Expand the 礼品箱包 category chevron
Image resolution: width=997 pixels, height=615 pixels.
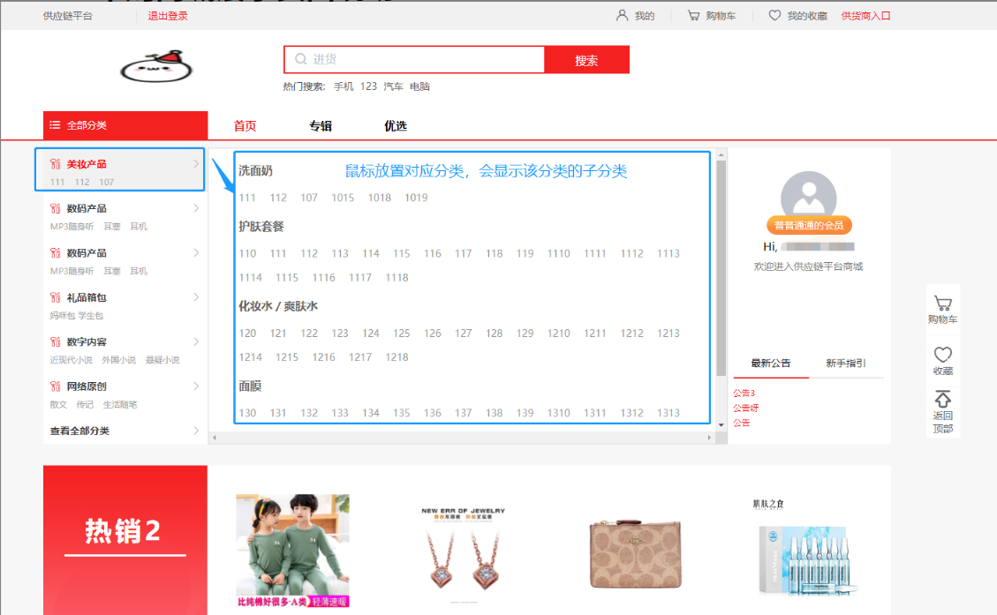[x=196, y=297]
